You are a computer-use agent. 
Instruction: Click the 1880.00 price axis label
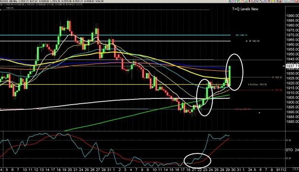click(x=292, y=121)
